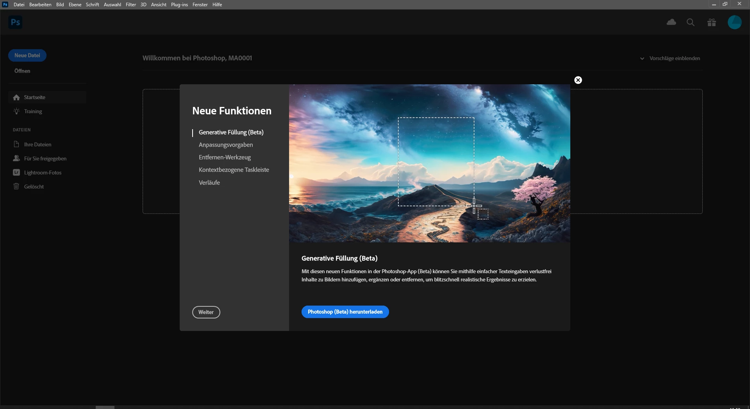Click the Generative Füllung (Beta) heading
This screenshot has width=750, height=409.
[339, 258]
